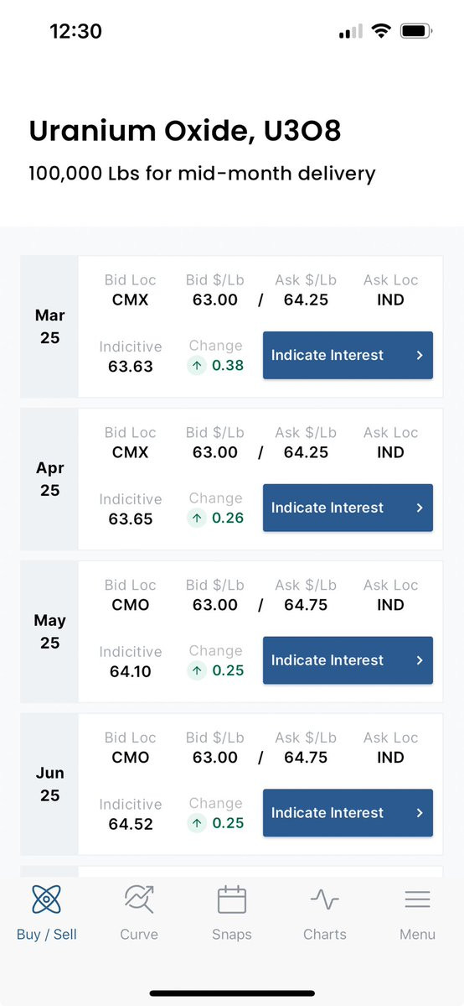Indicate interest for May 25 delivery
This screenshot has width=464, height=1006.
(x=348, y=660)
